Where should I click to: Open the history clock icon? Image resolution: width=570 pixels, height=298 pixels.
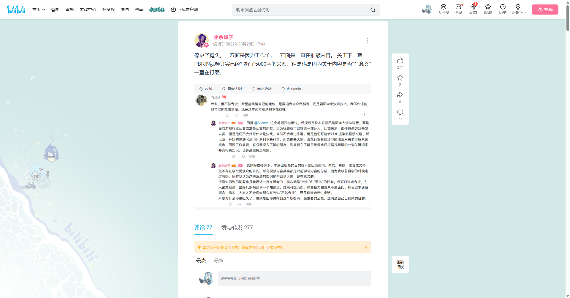point(503,7)
